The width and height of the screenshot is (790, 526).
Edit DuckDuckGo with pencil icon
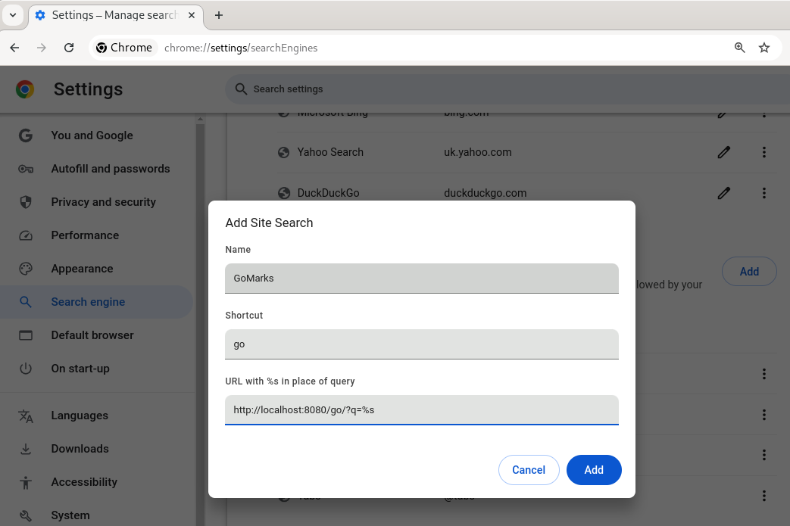point(723,193)
